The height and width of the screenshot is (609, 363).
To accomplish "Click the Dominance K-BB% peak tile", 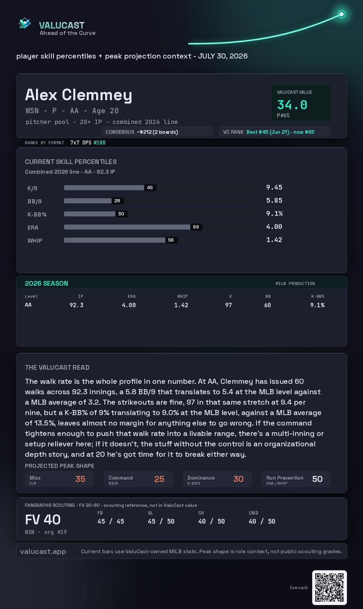I will click(x=217, y=479).
